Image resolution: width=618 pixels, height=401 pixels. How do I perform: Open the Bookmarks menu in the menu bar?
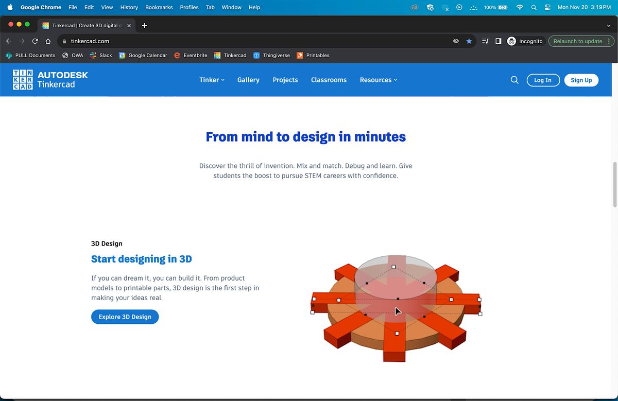coord(159,7)
